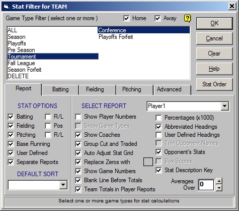Switch to the Batting tab
The height and width of the screenshot is (211, 239).
pyautogui.click(x=60, y=89)
